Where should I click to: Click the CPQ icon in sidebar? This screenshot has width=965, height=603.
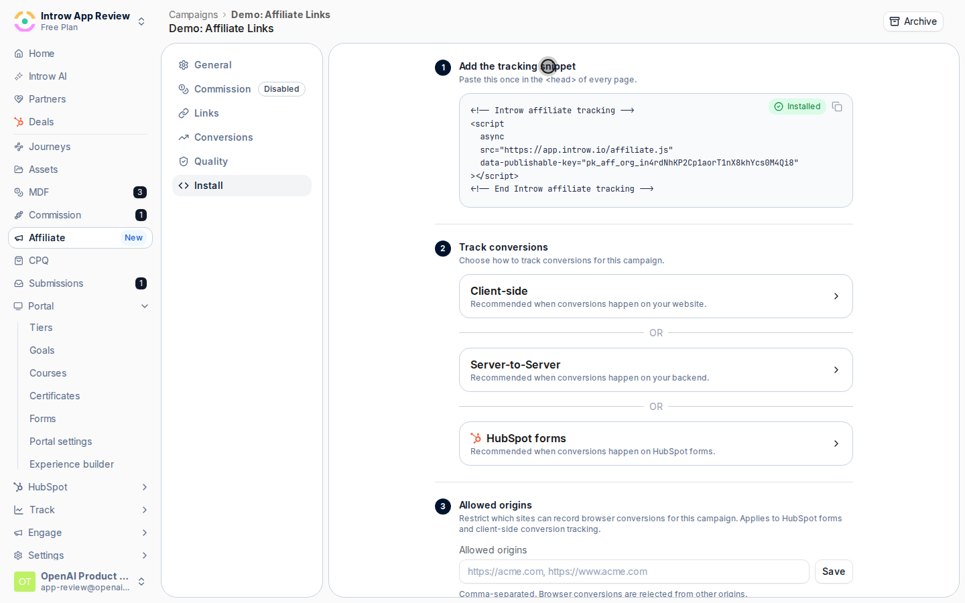(19, 261)
